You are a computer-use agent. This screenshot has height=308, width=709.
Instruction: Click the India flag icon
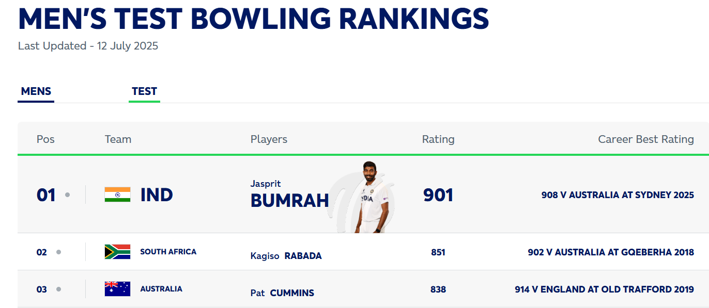(117, 194)
